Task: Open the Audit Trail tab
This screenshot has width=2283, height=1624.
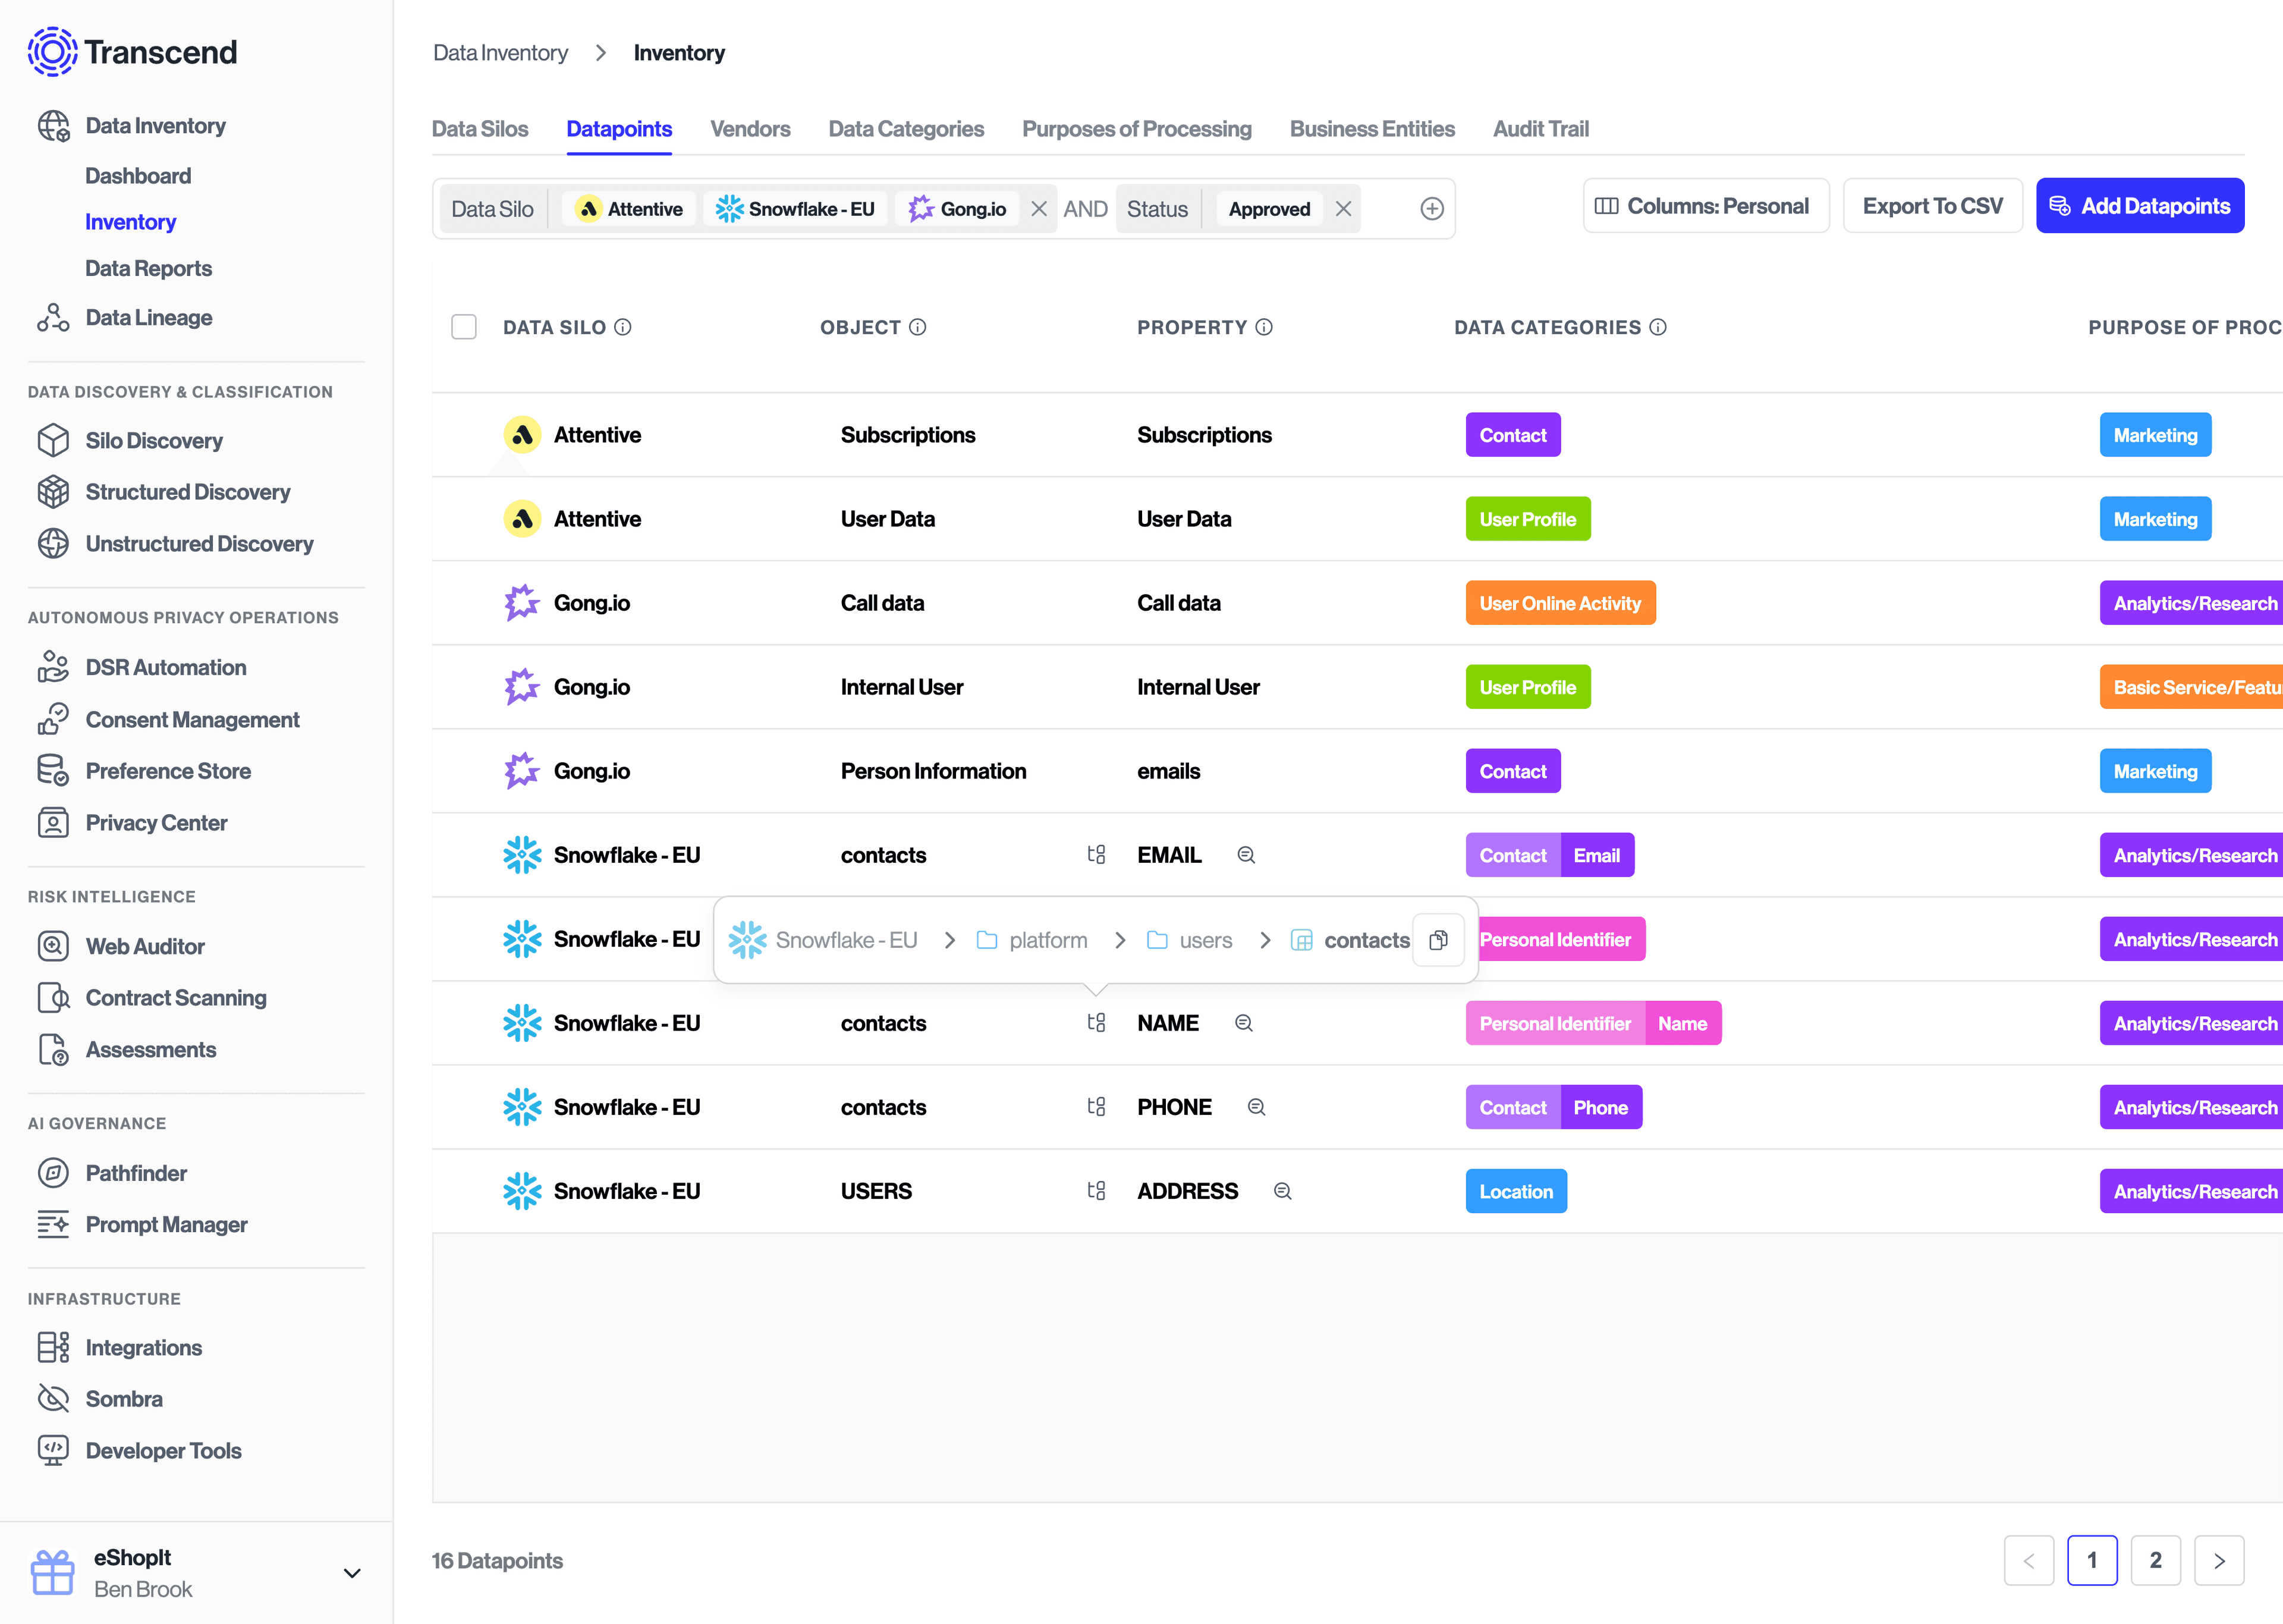Action: (1540, 129)
